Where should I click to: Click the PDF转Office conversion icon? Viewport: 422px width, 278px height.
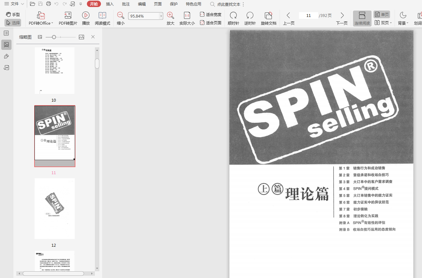point(41,15)
